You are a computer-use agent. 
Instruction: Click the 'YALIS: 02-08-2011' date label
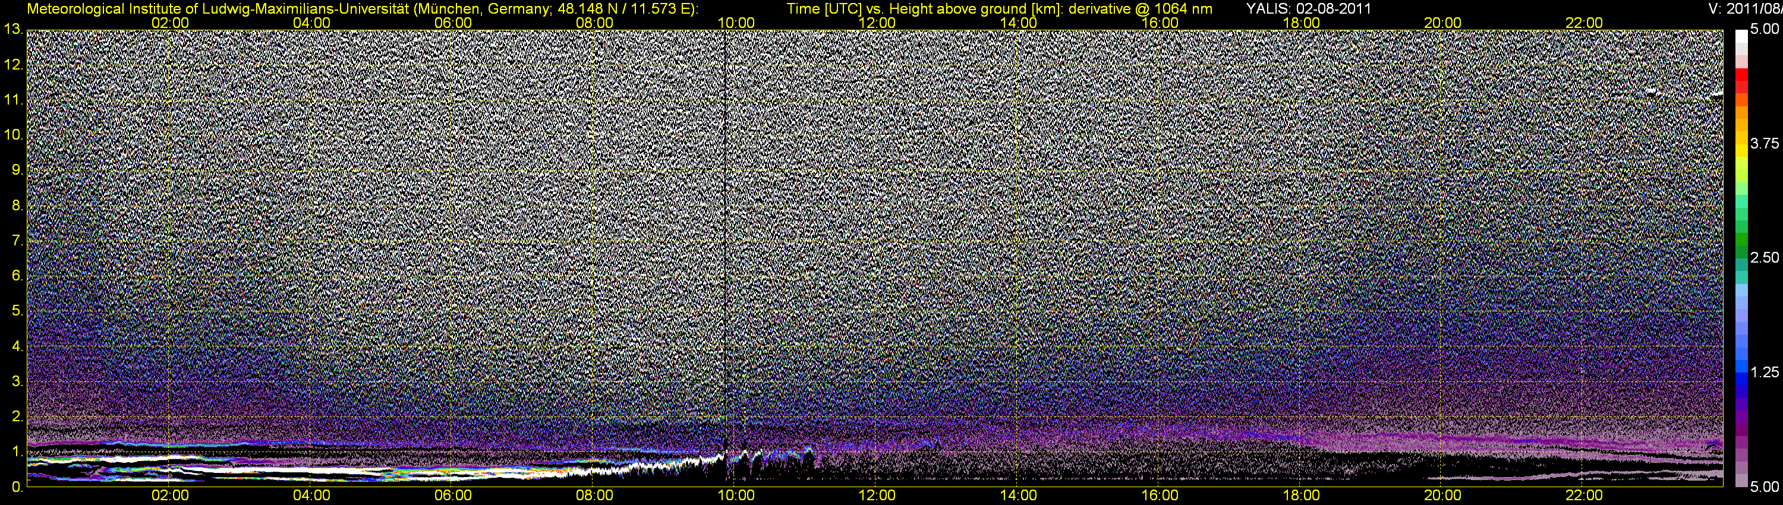[x=1308, y=9]
